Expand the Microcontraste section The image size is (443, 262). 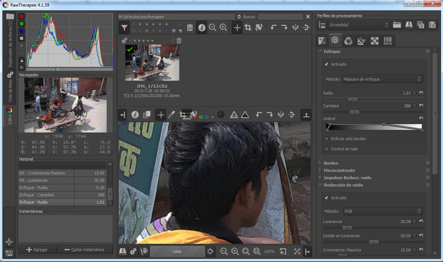339,170
